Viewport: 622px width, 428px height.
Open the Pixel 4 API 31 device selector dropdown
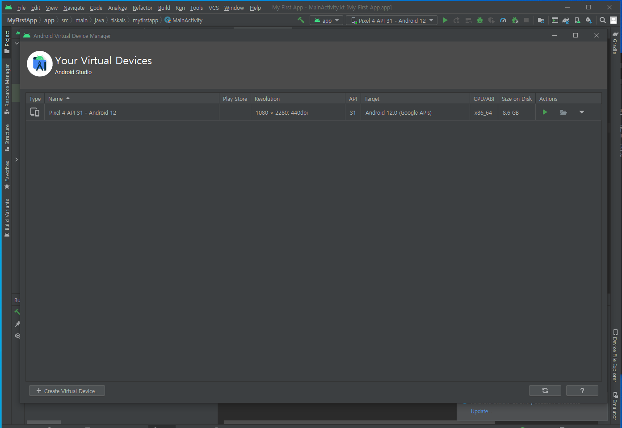(391, 21)
